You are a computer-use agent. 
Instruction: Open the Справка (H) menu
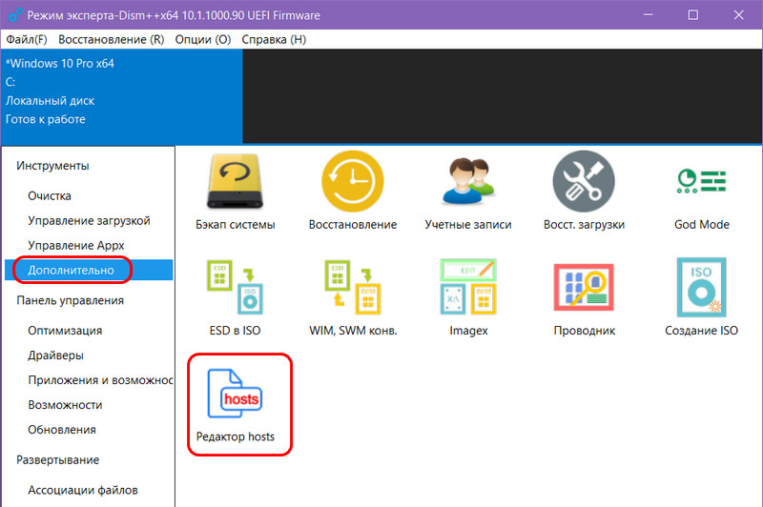[274, 39]
